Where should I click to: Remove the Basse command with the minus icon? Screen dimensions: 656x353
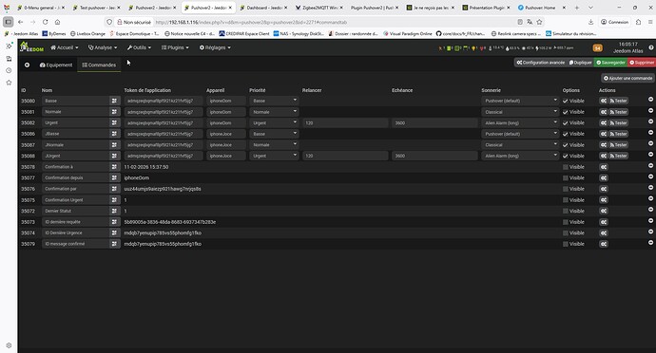650,100
